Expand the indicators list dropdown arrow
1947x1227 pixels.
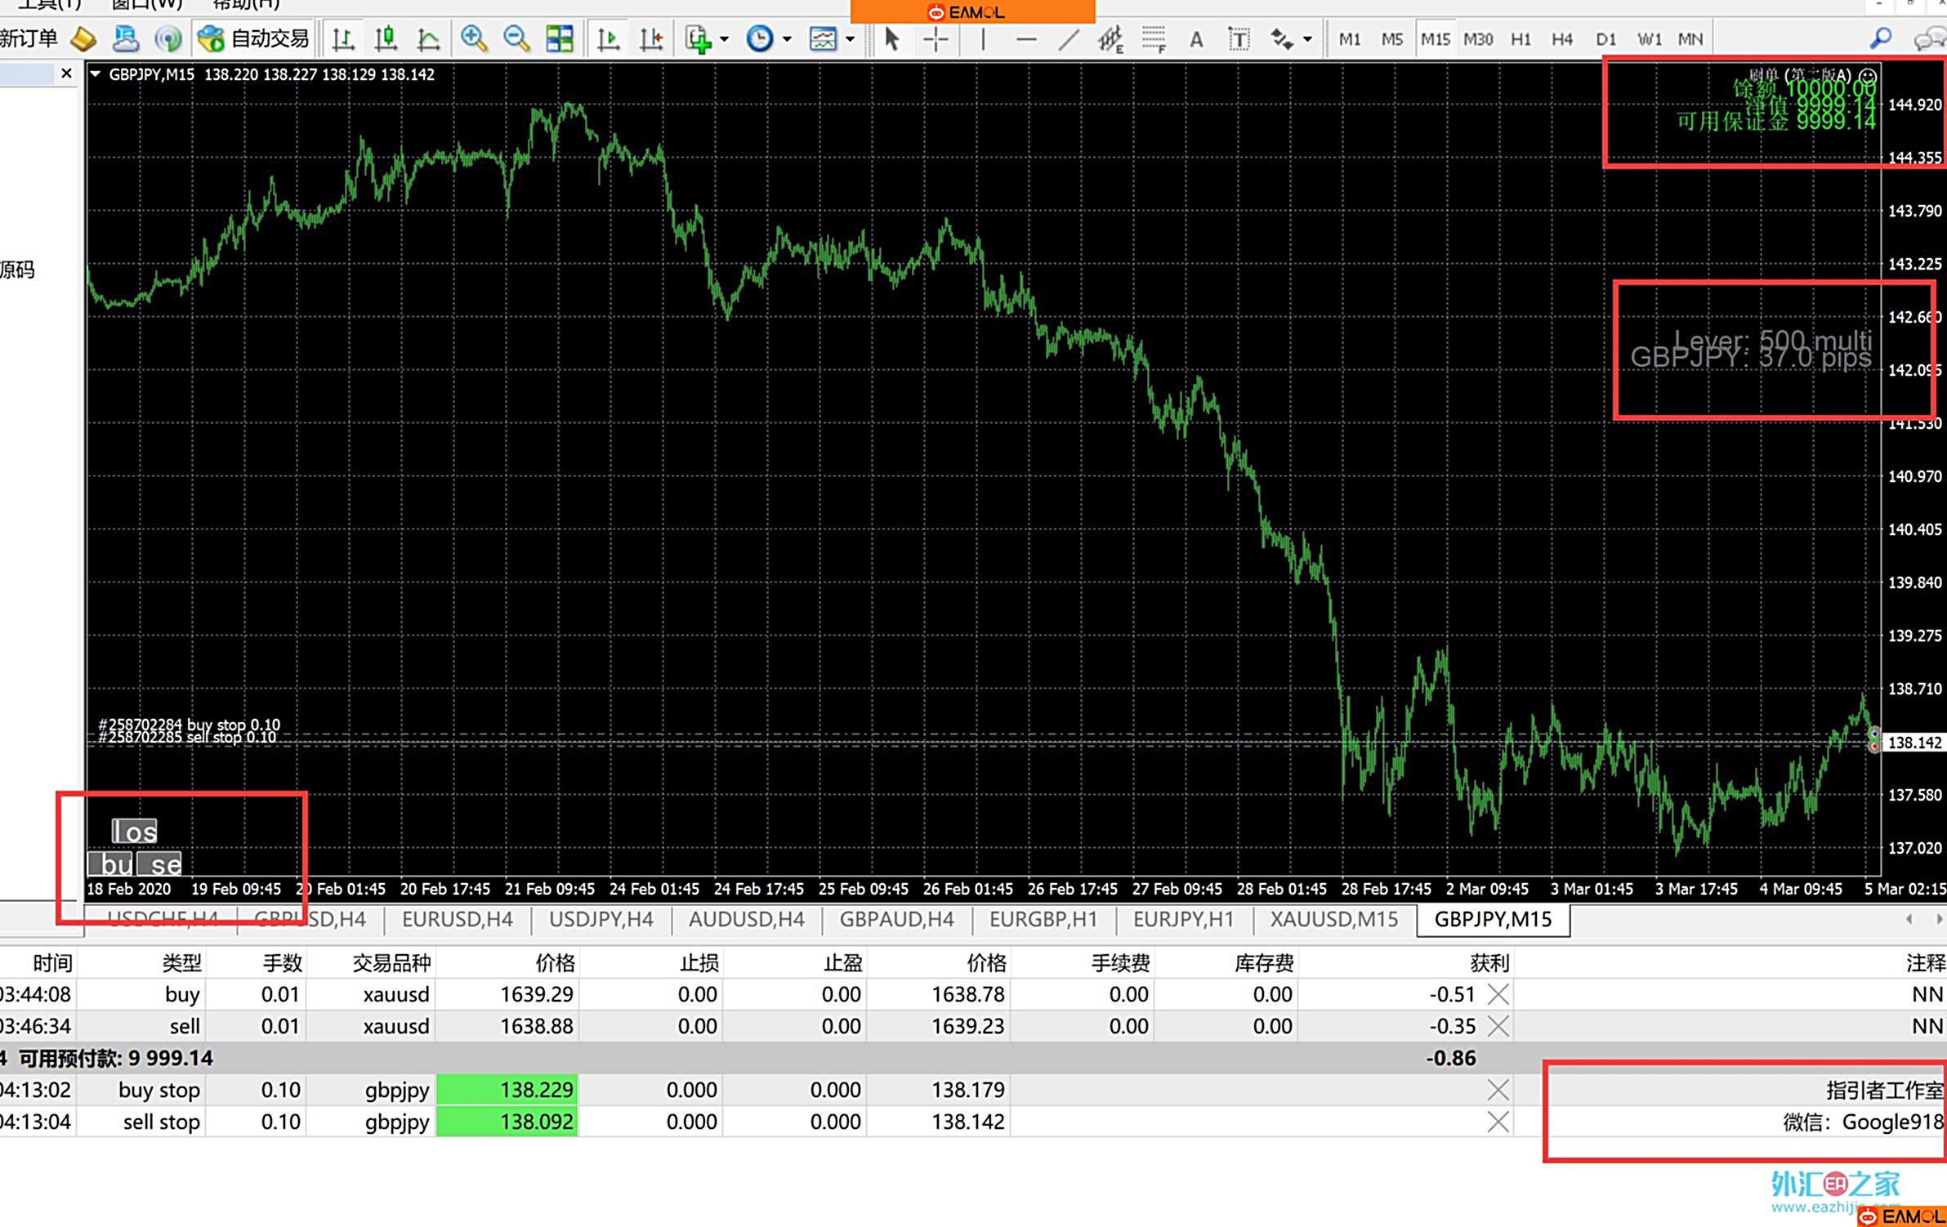click(x=724, y=38)
